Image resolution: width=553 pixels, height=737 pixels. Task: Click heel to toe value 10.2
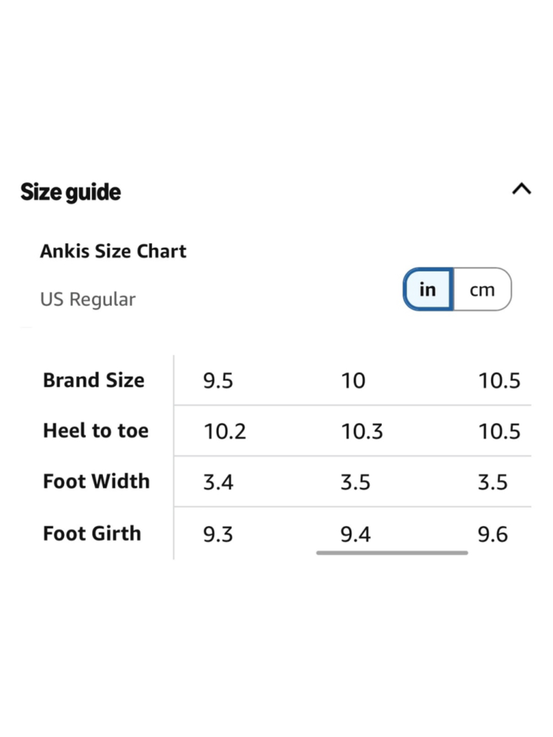(225, 431)
